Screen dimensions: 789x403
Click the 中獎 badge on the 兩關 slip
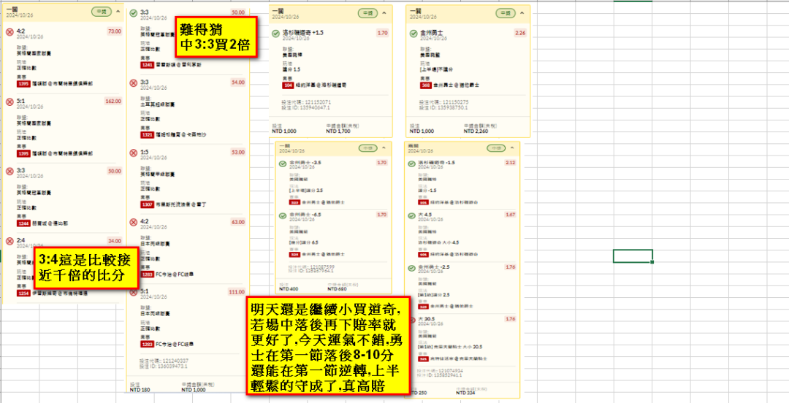point(497,148)
